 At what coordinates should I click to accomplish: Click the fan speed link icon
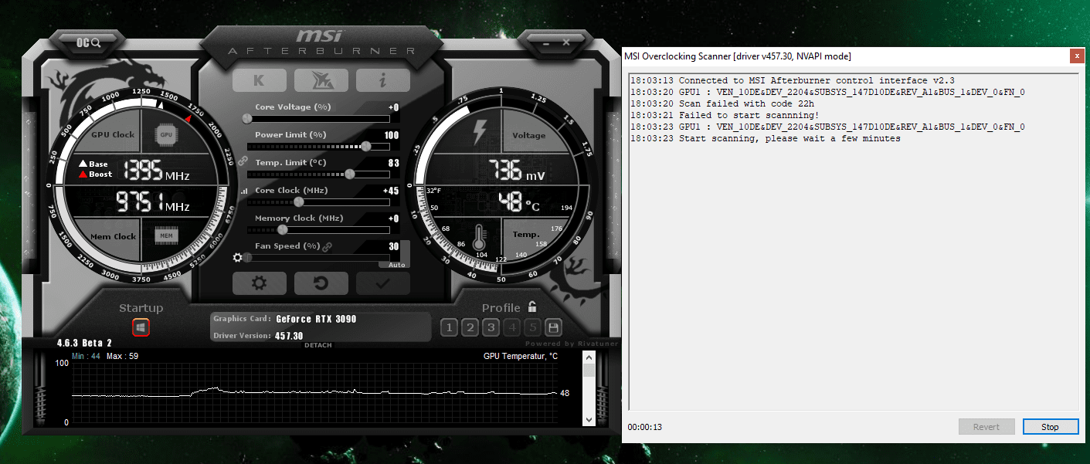pyautogui.click(x=327, y=246)
